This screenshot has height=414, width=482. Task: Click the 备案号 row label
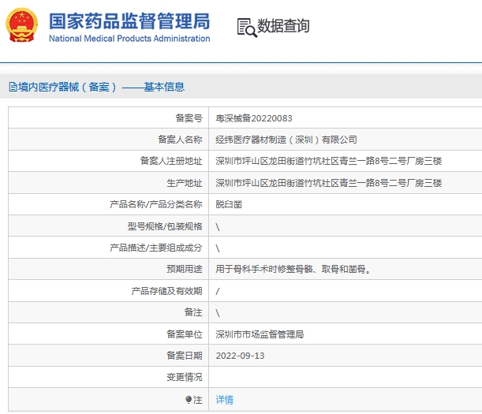[x=189, y=118]
